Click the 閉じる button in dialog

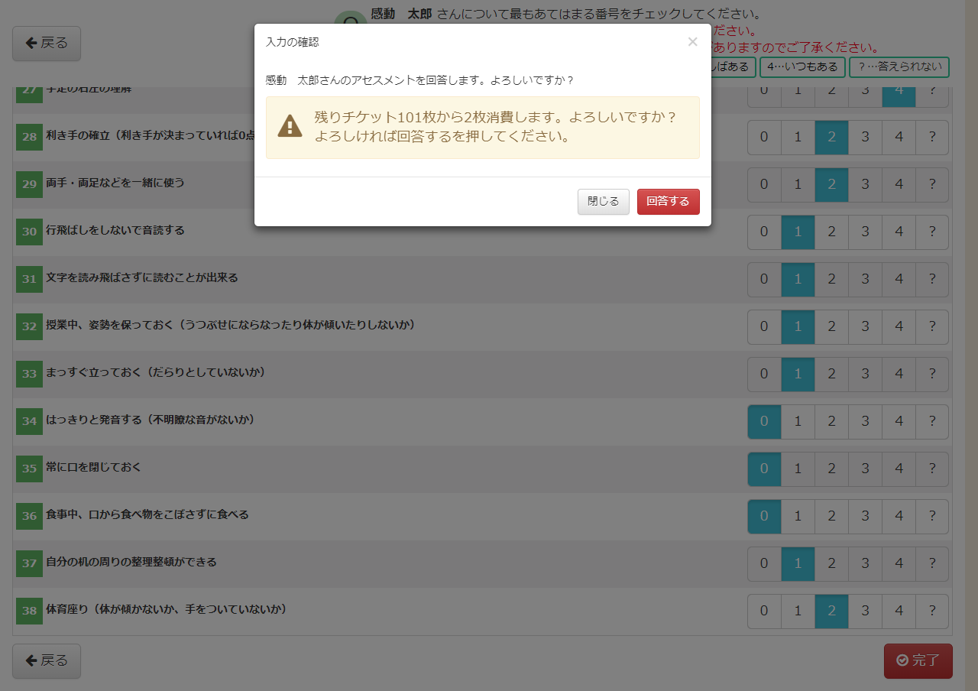(x=604, y=202)
